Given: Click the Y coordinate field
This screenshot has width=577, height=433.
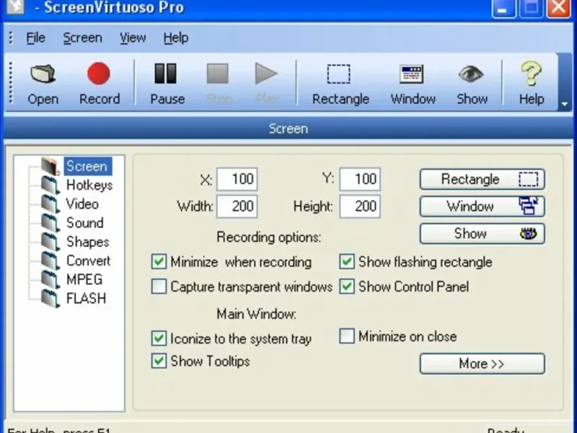Looking at the screenshot, I should click(360, 179).
